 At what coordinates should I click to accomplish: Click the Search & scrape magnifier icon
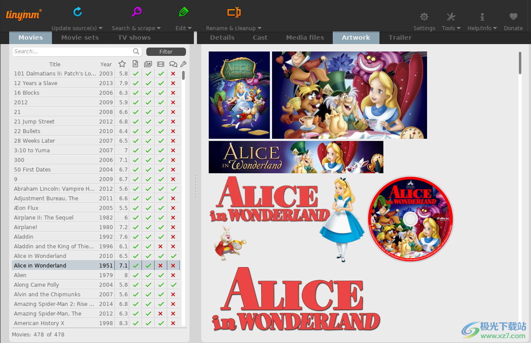(137, 12)
